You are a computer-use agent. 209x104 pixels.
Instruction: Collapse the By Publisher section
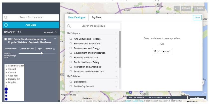click(x=116, y=76)
